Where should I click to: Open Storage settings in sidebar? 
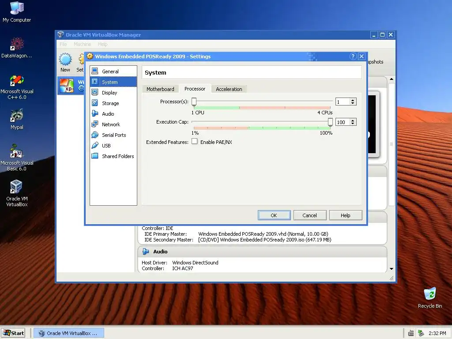[113, 103]
